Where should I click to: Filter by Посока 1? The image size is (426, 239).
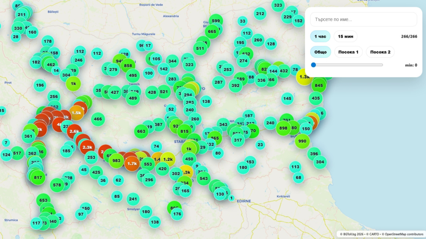[348, 52]
